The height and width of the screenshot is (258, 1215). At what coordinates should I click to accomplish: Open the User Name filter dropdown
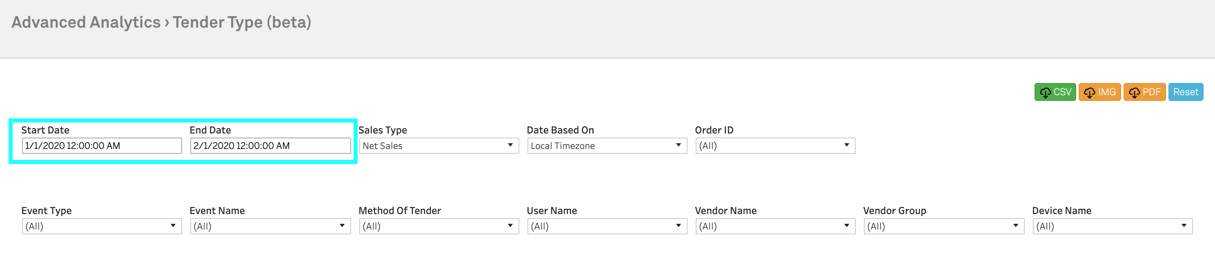point(607,226)
